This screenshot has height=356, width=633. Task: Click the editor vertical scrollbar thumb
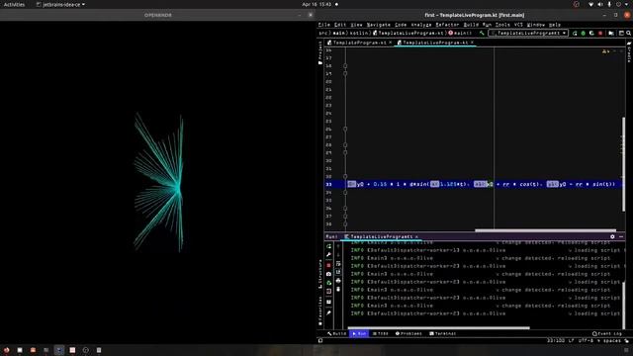624,163
